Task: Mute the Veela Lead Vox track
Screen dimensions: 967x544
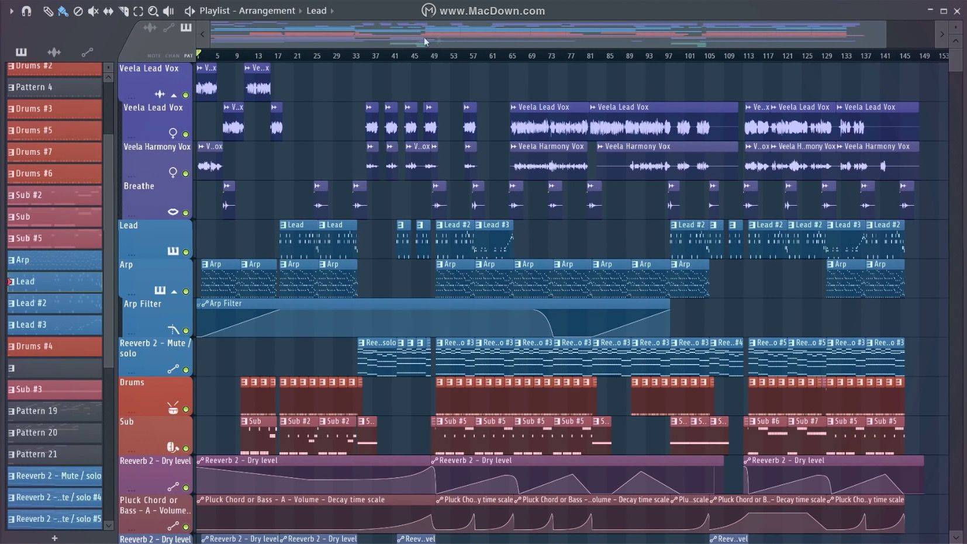Action: [185, 96]
